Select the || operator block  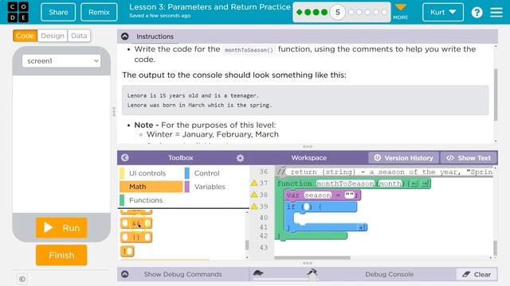[136, 237]
